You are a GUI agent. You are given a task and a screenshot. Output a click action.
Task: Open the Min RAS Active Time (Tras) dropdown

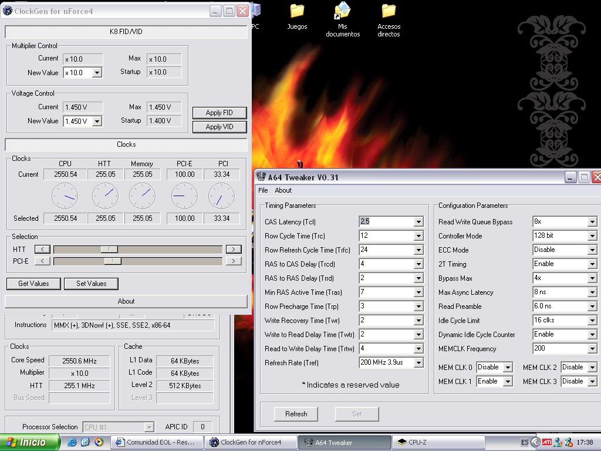coord(418,292)
